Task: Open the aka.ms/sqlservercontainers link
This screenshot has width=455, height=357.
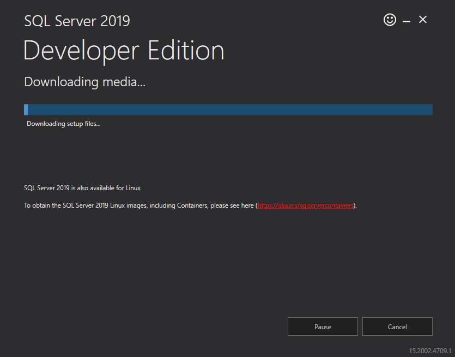Action: [306, 205]
